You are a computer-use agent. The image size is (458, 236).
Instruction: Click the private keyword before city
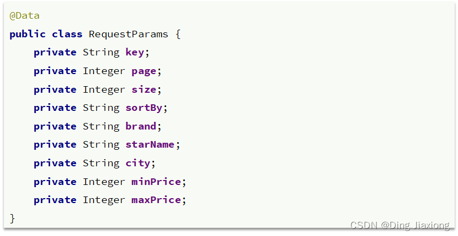tap(55, 164)
